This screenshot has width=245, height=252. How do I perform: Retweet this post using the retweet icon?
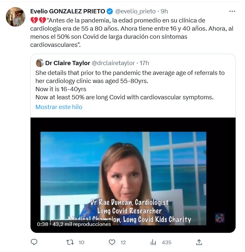pos(70,242)
